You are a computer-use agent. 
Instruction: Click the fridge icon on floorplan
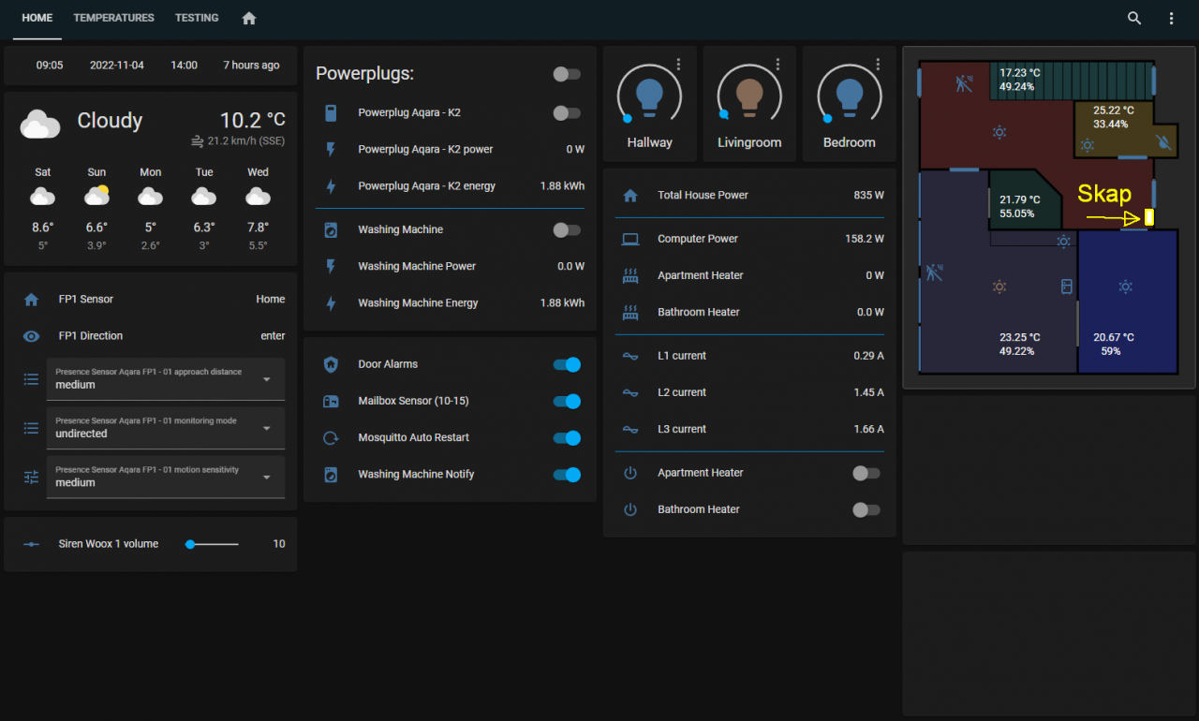[1066, 287]
